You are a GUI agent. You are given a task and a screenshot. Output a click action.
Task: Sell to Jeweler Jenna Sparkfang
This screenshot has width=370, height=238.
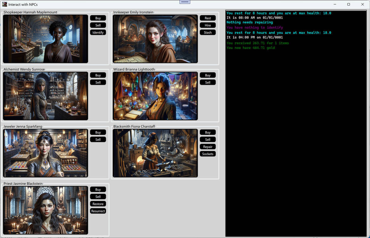98,139
